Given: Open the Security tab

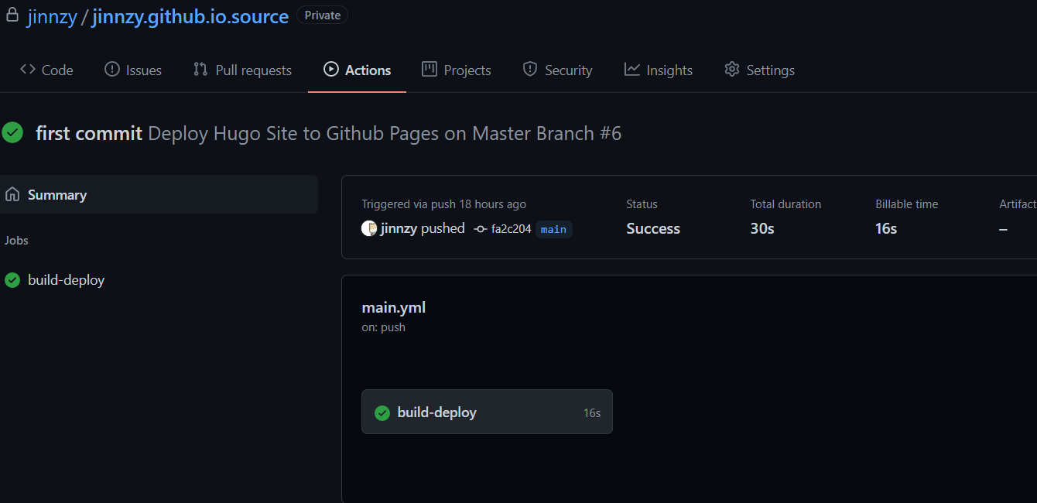Looking at the screenshot, I should (x=557, y=70).
